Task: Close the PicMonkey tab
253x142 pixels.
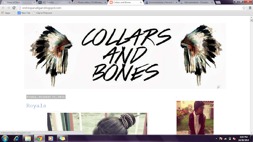Action: [x=106, y=2]
